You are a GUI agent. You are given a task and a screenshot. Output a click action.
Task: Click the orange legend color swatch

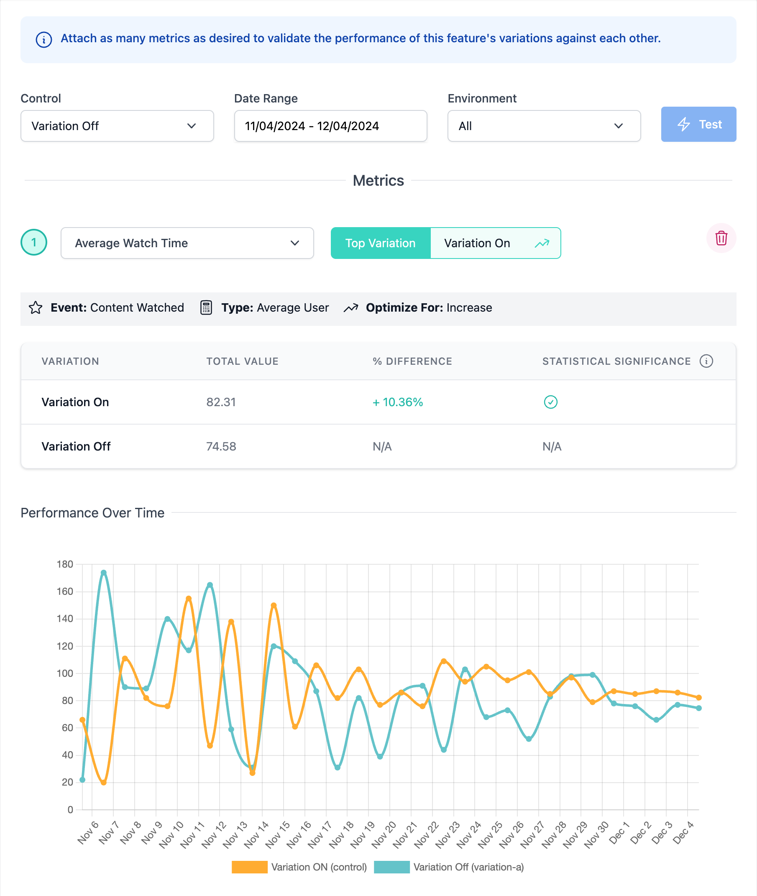point(250,867)
